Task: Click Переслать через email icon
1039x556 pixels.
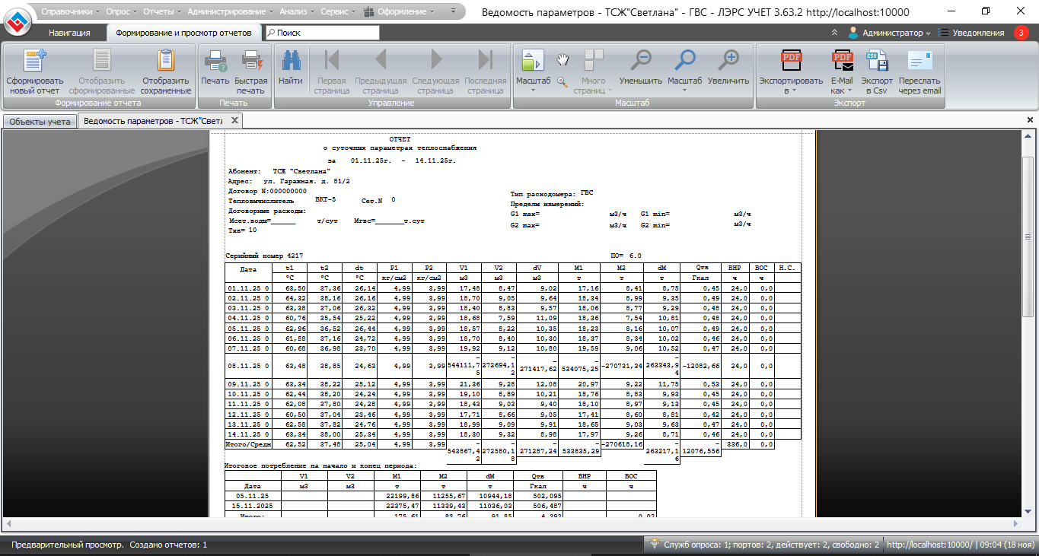Action: pyautogui.click(x=919, y=62)
